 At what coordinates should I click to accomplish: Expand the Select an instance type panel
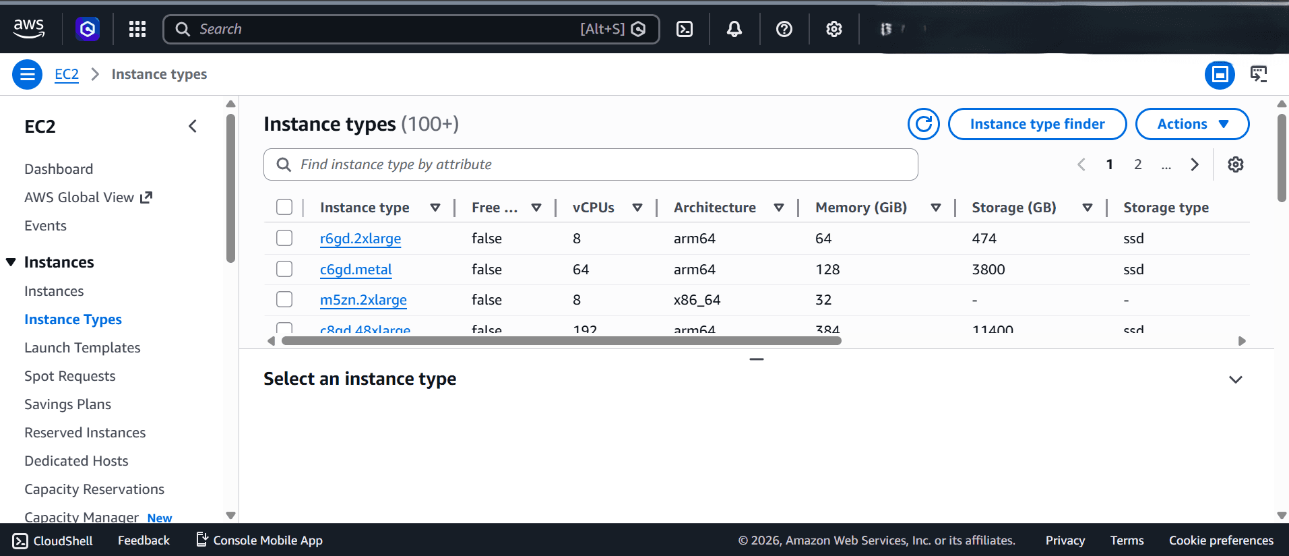1236,379
